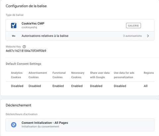
Task: Expand tag permissions with the chevron arrow
Action: (148, 36)
